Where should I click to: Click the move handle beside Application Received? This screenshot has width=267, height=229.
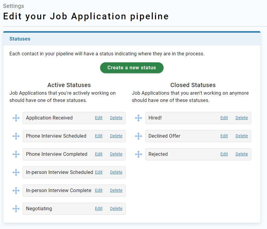[x=16, y=118]
